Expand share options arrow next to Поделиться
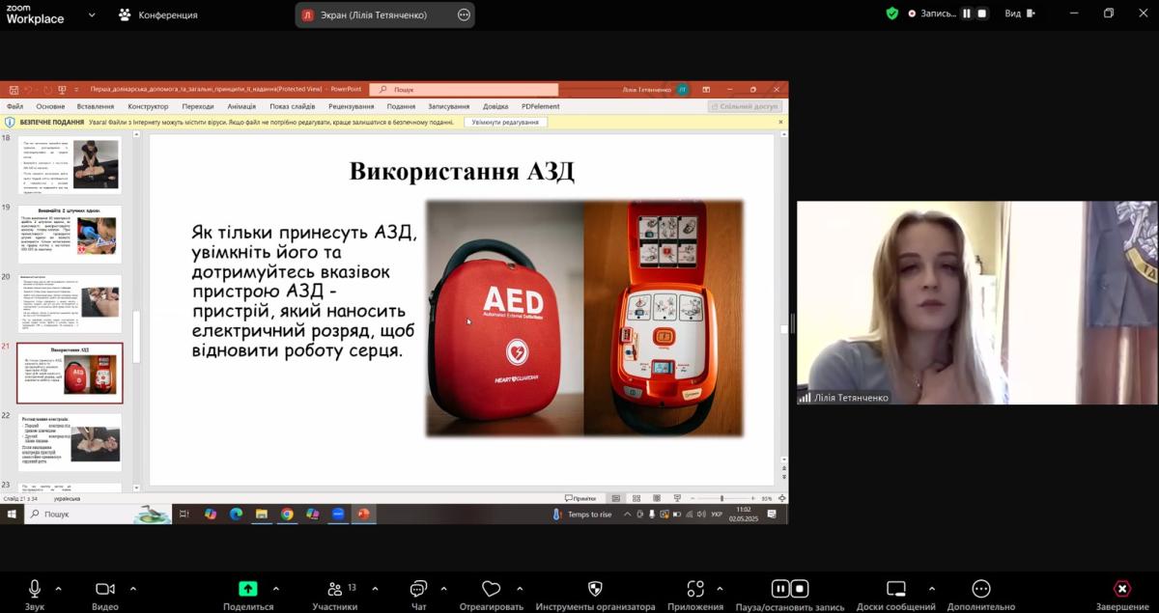The height and width of the screenshot is (613, 1159). pos(276,587)
